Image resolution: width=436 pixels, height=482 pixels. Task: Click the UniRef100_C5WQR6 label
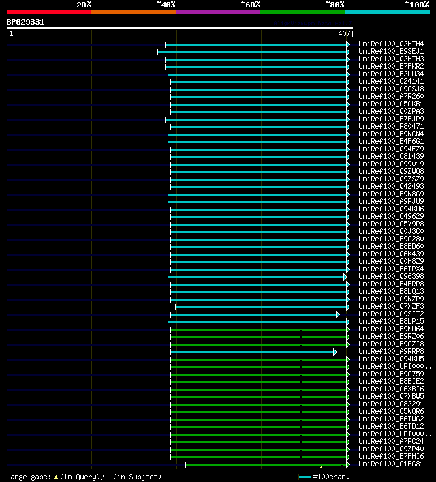coord(391,411)
